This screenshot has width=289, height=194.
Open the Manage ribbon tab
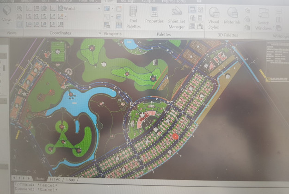[x=128, y=1]
